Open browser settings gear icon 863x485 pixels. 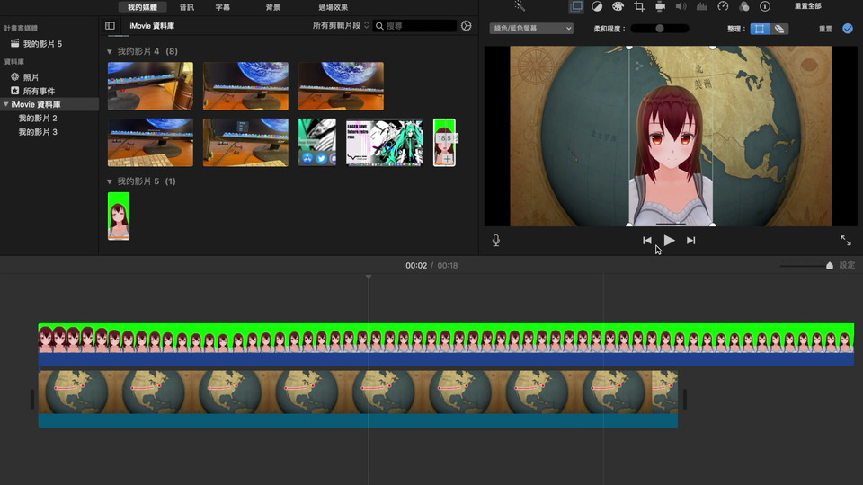click(x=467, y=26)
